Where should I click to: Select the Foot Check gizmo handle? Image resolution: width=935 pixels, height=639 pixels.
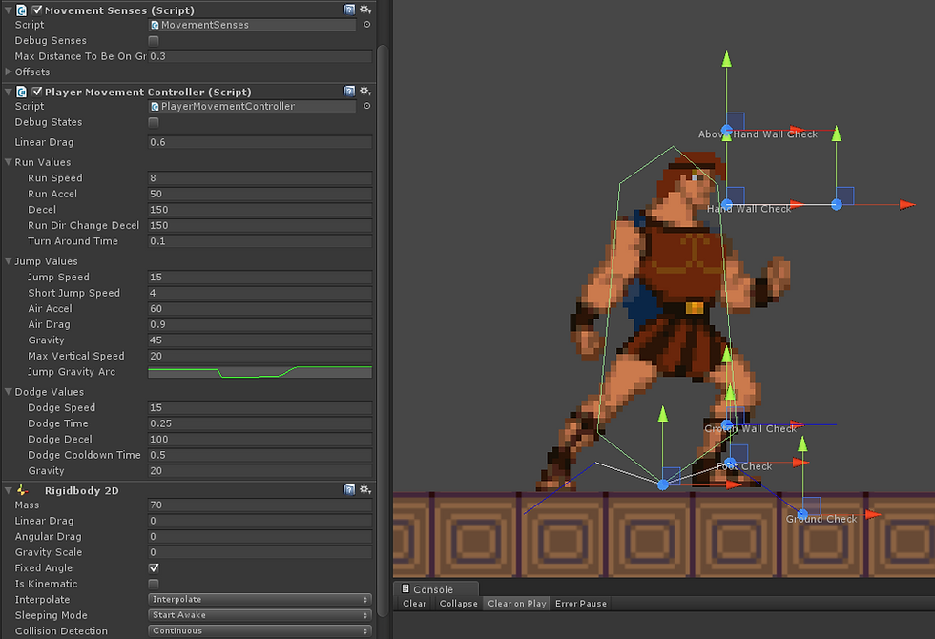click(x=730, y=462)
